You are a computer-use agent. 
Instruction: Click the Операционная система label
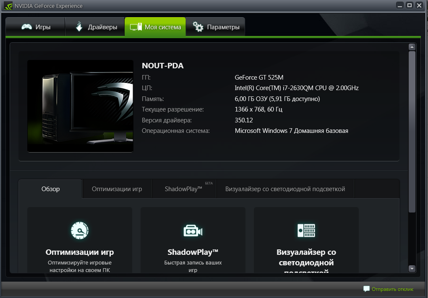coord(176,131)
